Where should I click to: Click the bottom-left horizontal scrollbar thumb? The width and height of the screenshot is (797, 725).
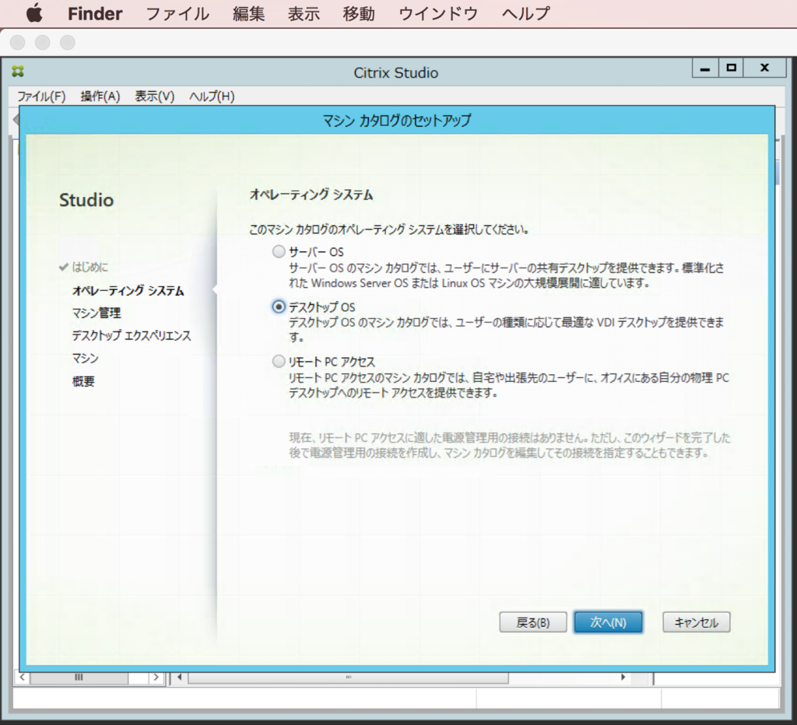[x=79, y=678]
